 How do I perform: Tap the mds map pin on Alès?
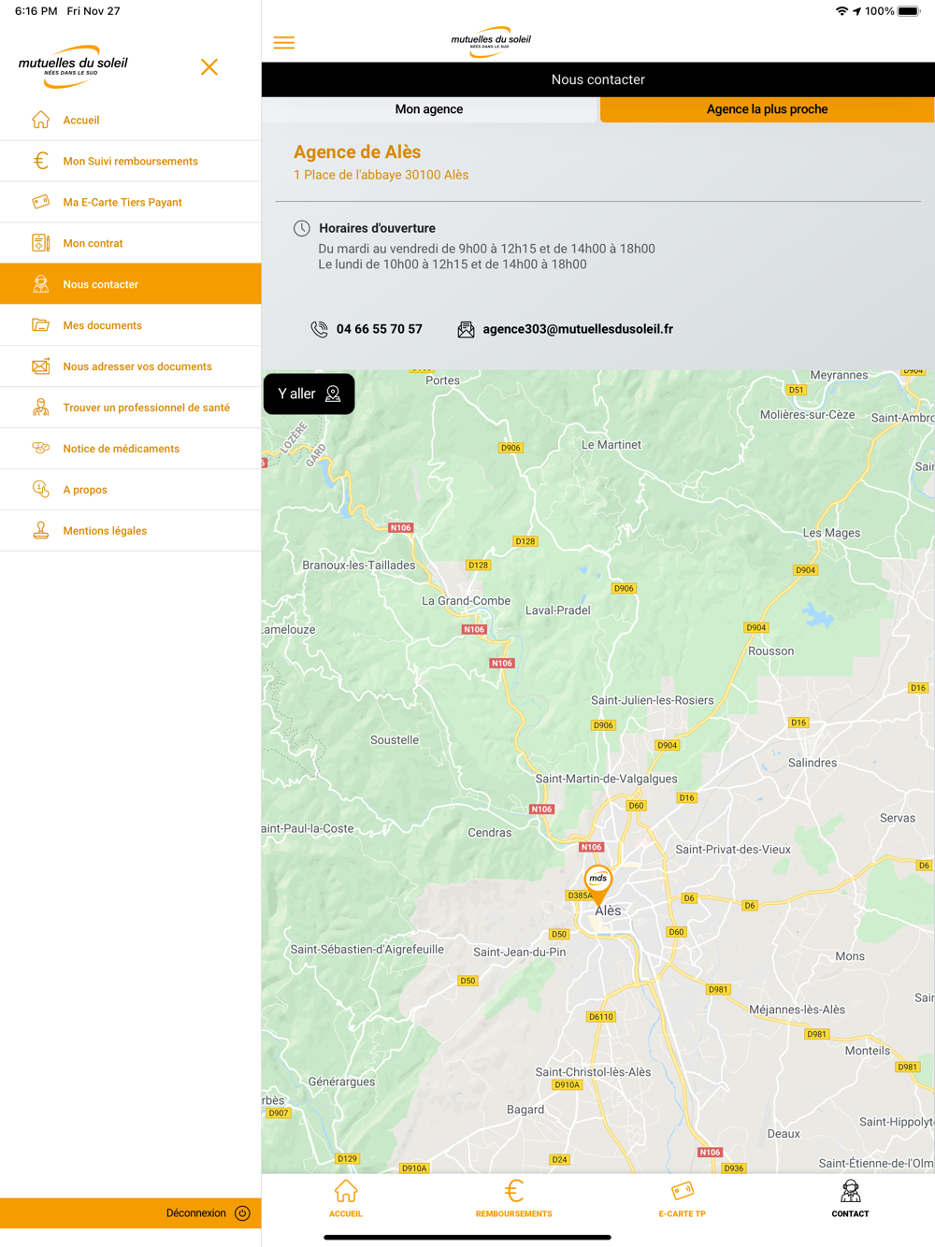(x=598, y=884)
